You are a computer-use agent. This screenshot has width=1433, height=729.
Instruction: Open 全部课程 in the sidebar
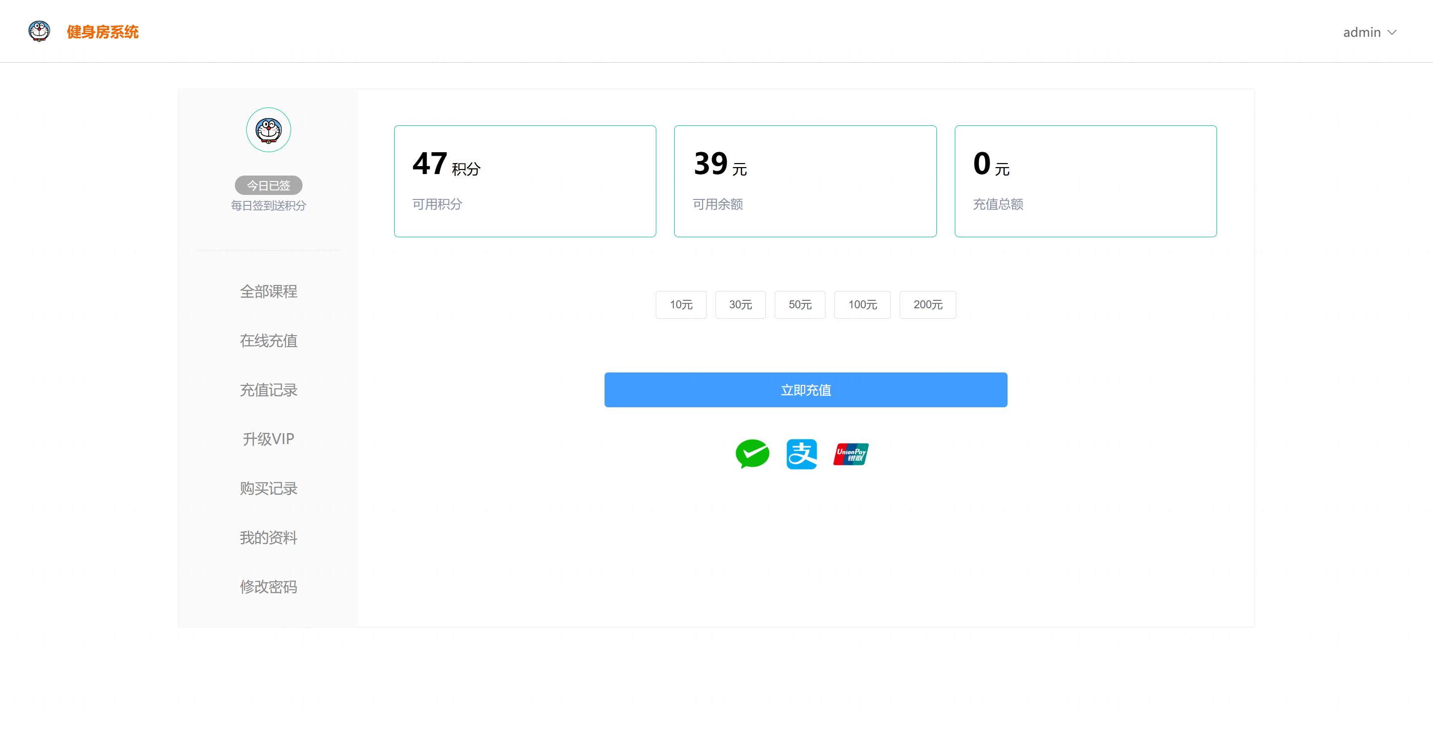pos(268,291)
